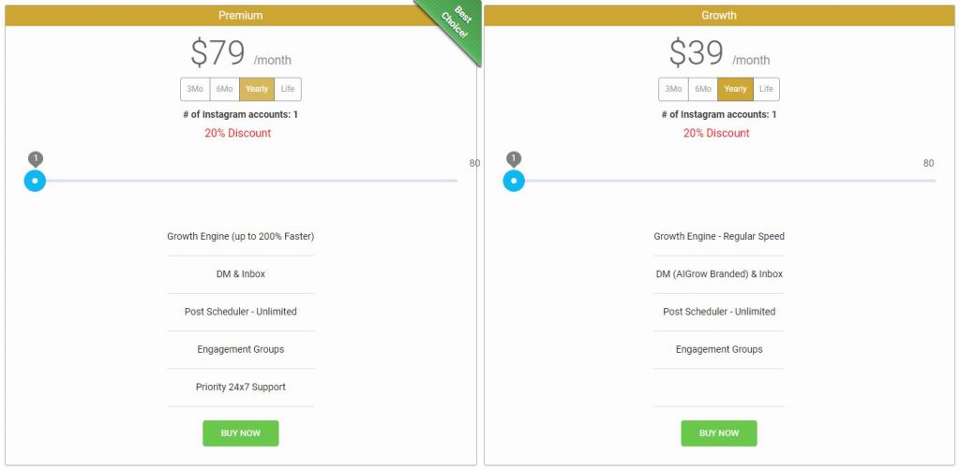Viewport: 960px width, 469px height.
Task: Select Life billing in Growth plan
Action: pos(766,89)
